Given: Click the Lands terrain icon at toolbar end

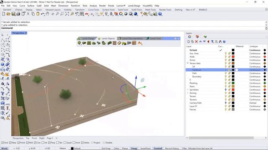Looking at the screenshot, I should [140, 43].
